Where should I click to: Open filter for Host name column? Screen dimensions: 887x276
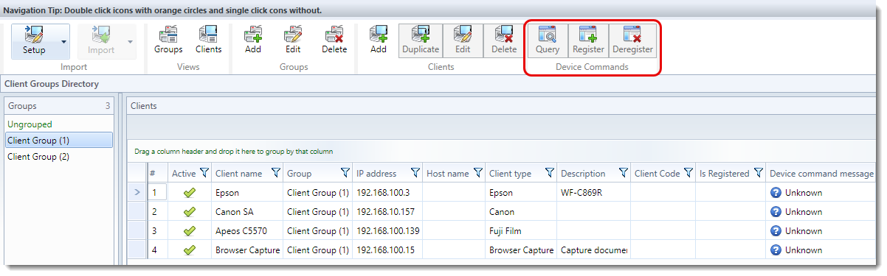(478, 173)
